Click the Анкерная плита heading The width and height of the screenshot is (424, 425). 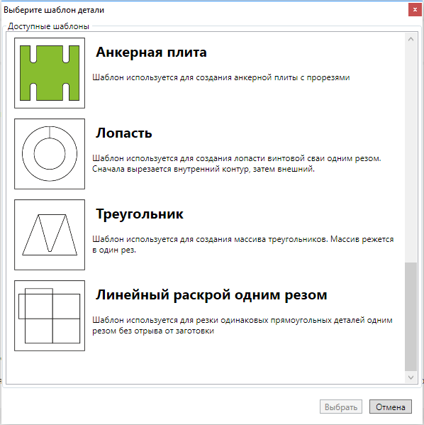pos(151,52)
